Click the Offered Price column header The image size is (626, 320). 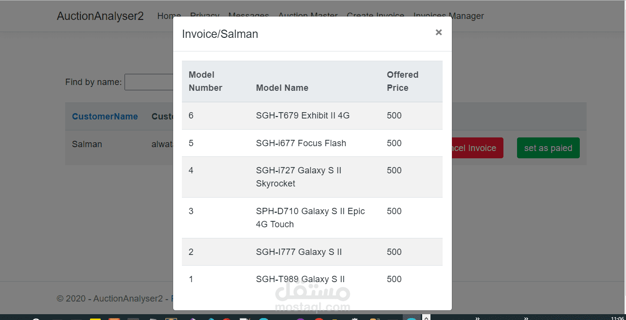pyautogui.click(x=402, y=81)
